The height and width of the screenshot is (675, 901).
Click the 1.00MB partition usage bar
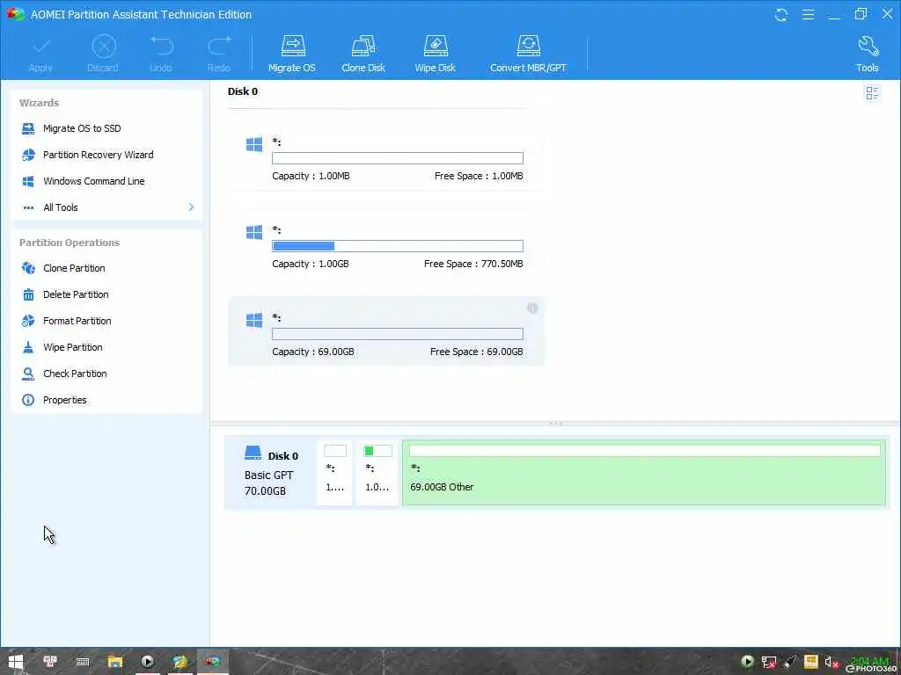click(x=398, y=158)
